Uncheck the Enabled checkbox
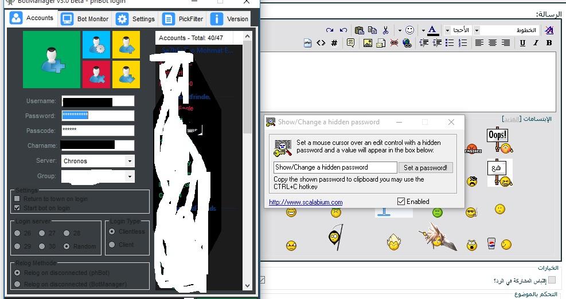Image resolution: width=566 pixels, height=299 pixels. click(401, 202)
